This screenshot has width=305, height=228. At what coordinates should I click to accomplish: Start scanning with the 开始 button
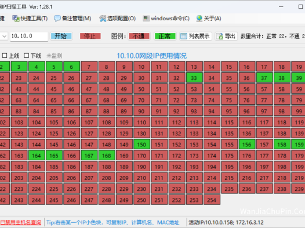click(61, 36)
